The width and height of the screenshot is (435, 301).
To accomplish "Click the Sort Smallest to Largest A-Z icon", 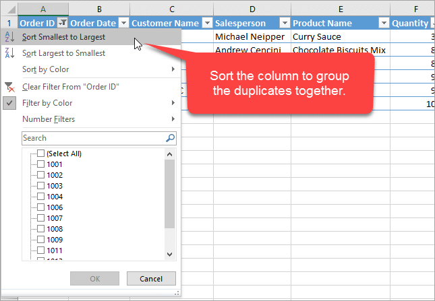I will [x=9, y=37].
